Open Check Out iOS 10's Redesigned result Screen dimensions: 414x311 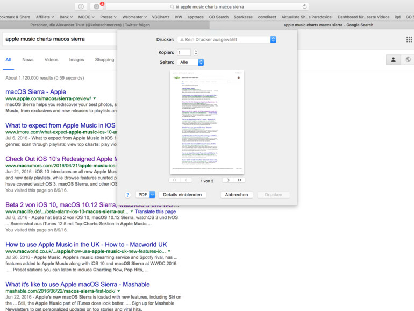(61, 159)
